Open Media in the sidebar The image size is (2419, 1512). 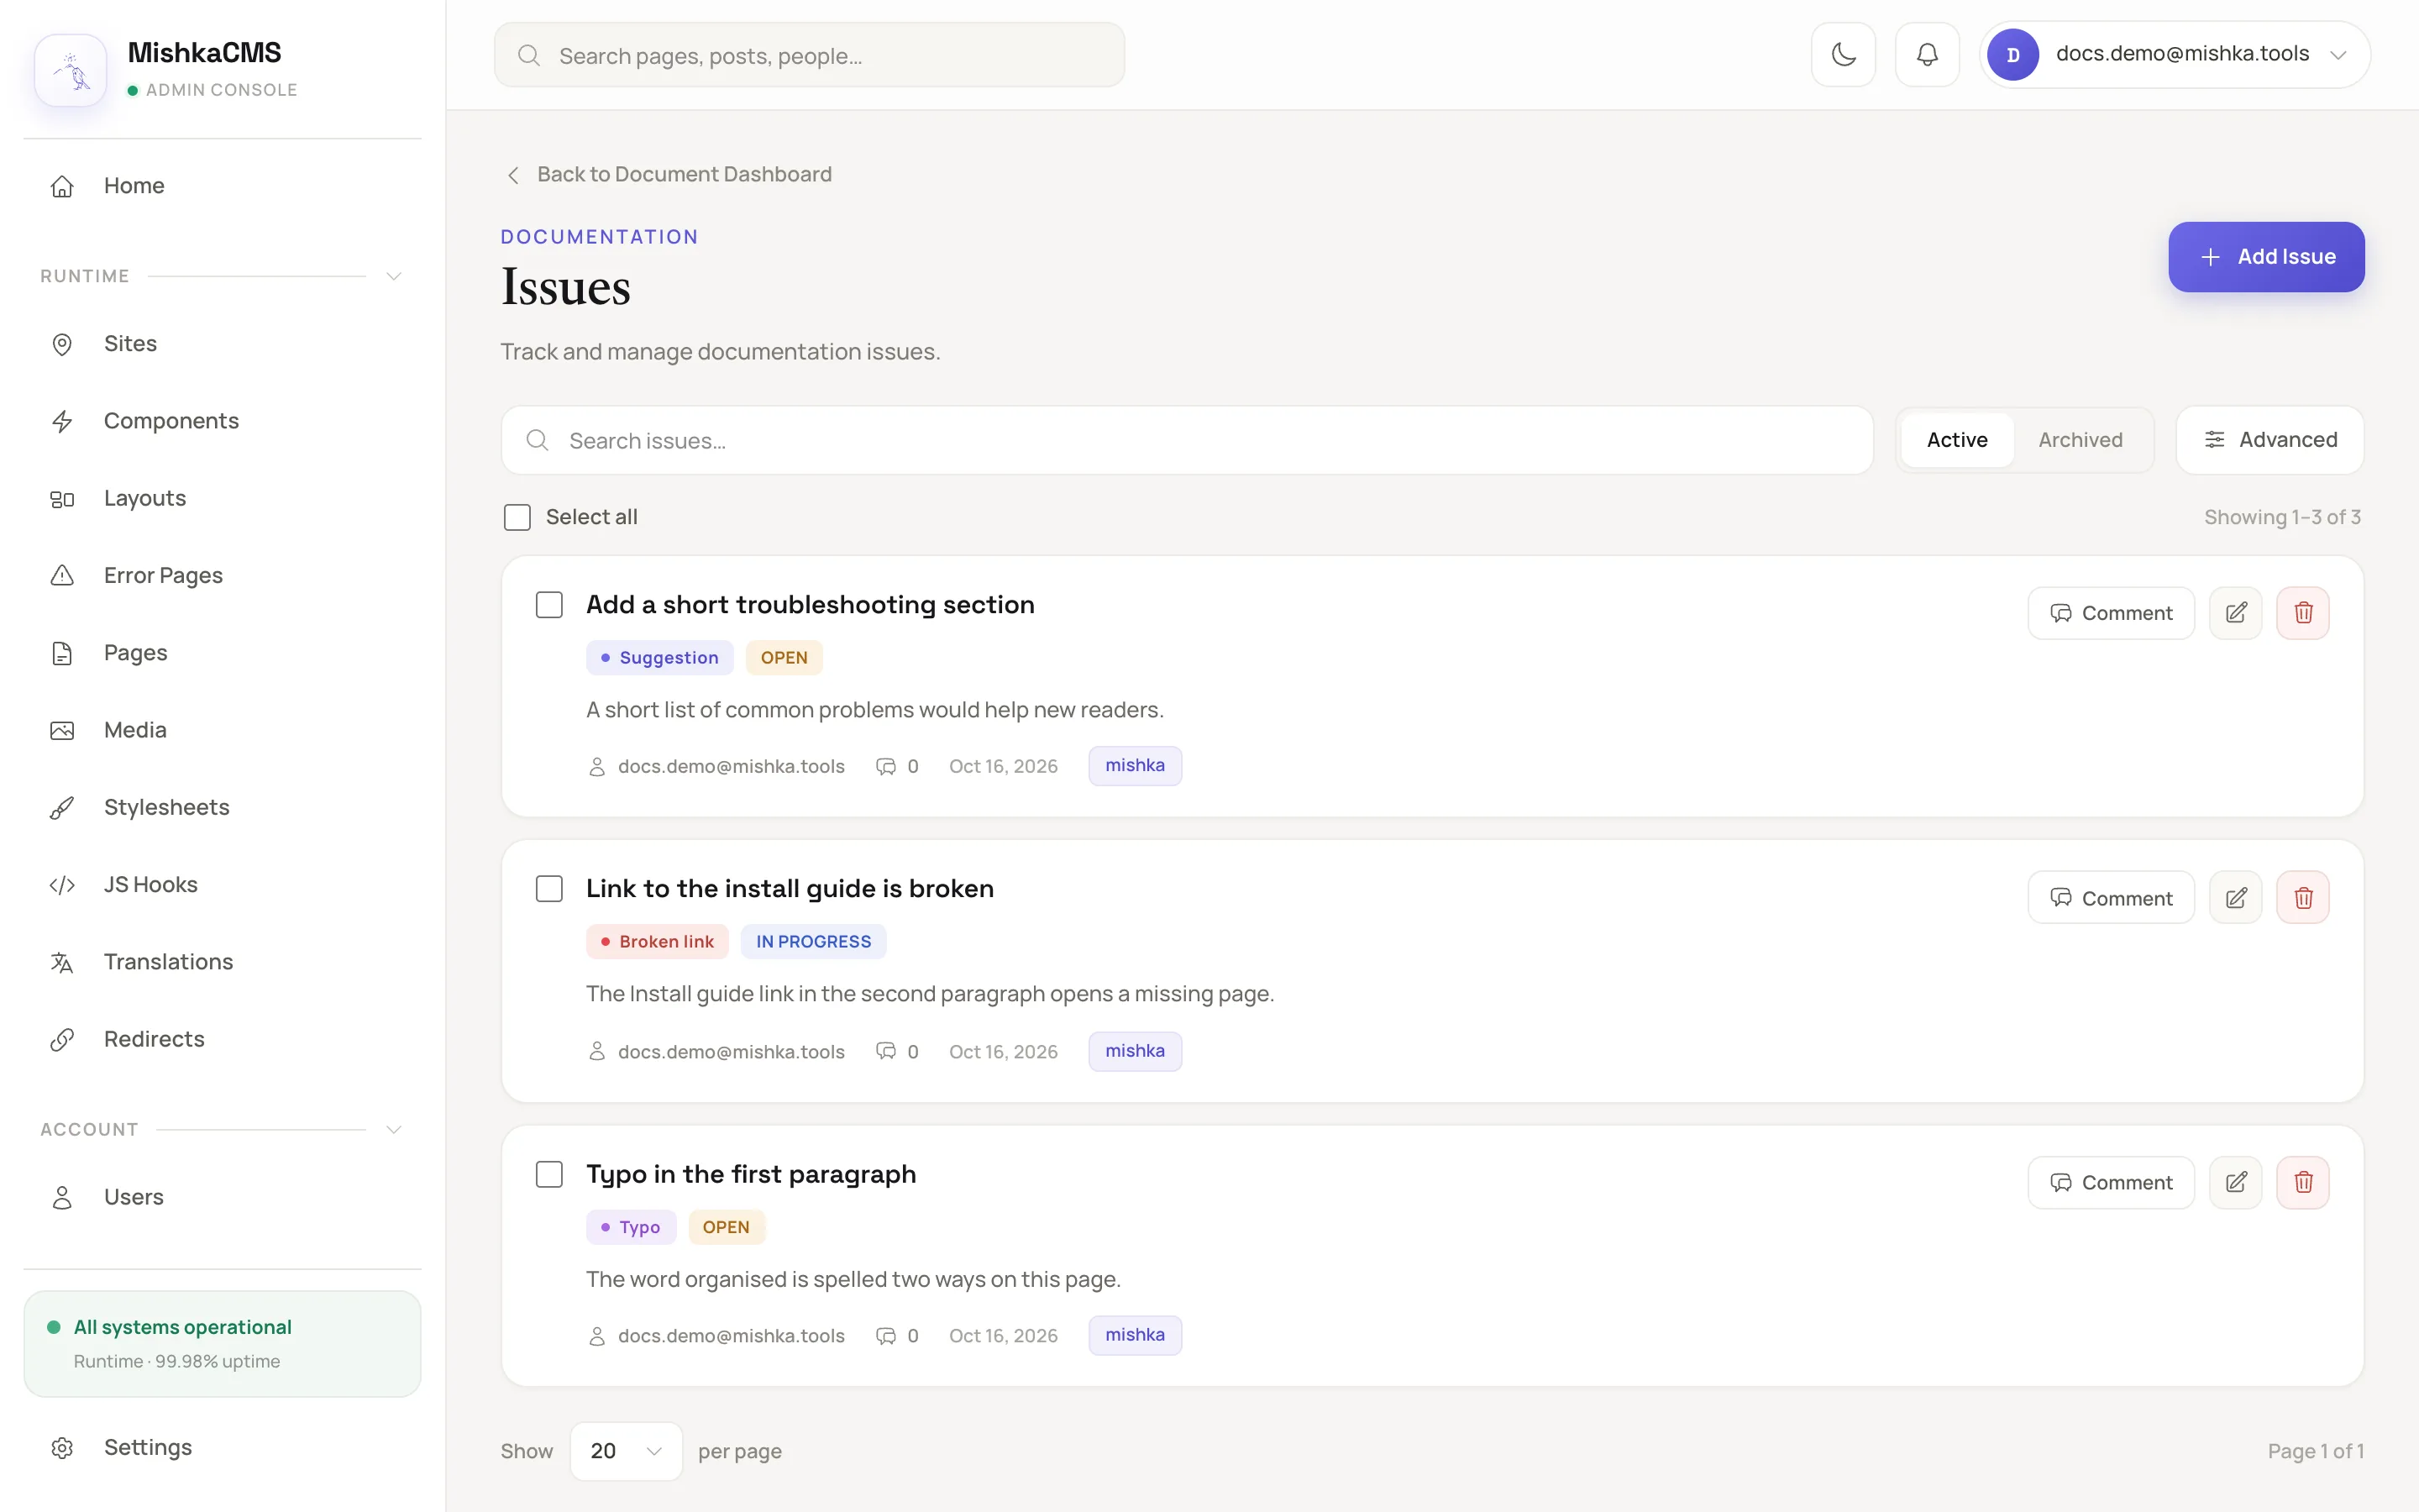point(222,730)
